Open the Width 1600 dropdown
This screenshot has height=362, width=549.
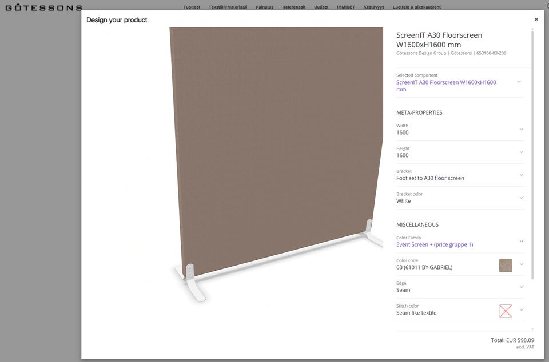point(460,130)
